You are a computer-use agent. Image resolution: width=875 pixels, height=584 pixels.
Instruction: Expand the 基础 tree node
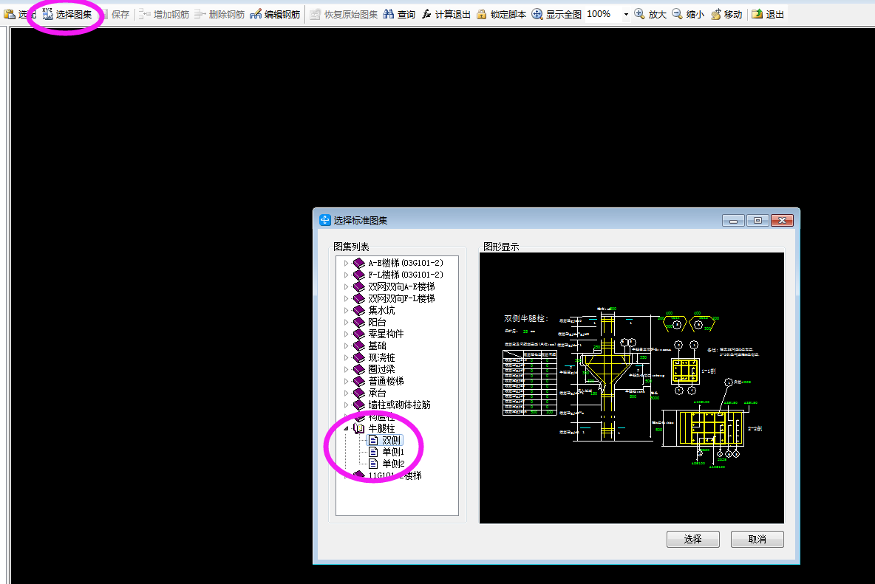point(346,346)
